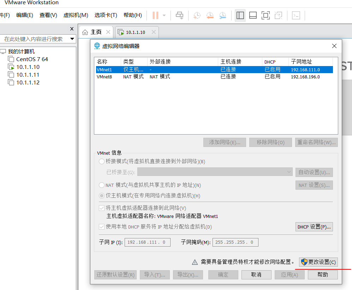Image resolution: width=352 pixels, height=290 pixels.
Task: Click the NAT 设置(S)... button
Action: (x=314, y=185)
